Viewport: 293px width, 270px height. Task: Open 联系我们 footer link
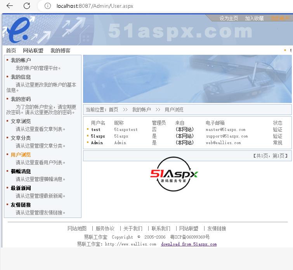[161, 228]
